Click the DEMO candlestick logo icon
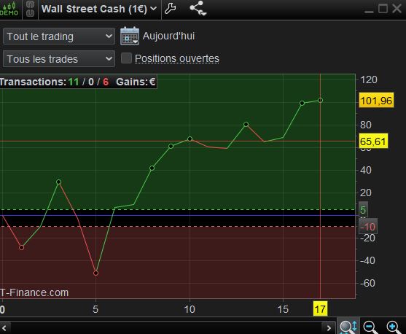 [x=9, y=9]
